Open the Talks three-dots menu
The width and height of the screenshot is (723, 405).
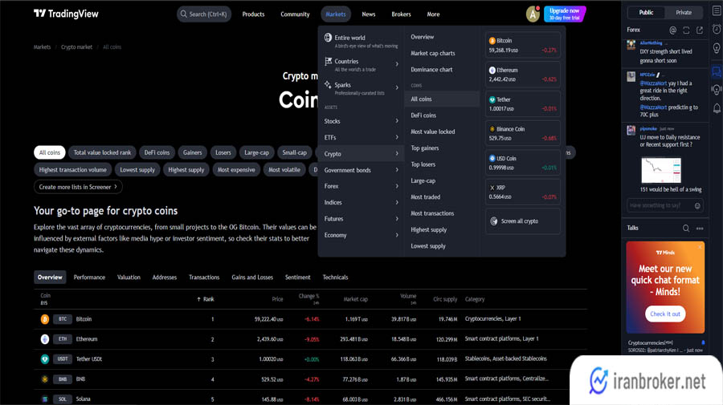(700, 229)
